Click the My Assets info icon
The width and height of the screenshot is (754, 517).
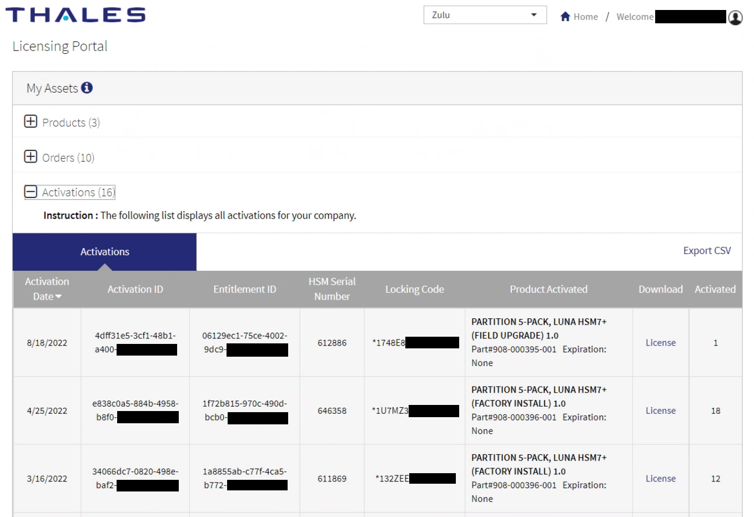point(87,88)
